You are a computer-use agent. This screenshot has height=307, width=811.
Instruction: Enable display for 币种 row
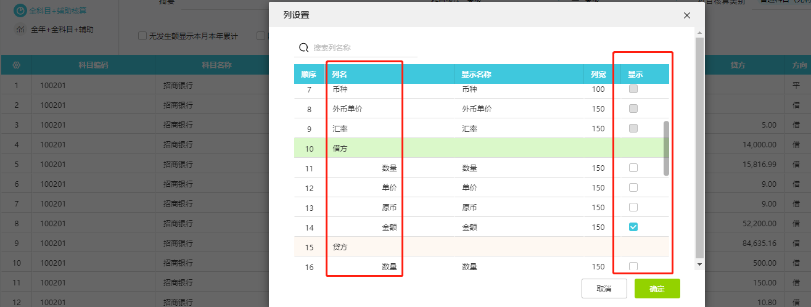(633, 89)
